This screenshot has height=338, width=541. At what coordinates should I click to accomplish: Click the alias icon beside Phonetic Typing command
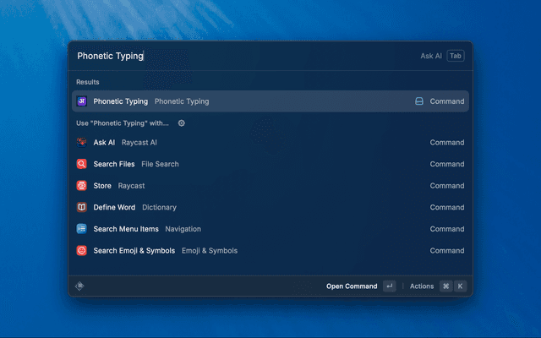coord(418,101)
